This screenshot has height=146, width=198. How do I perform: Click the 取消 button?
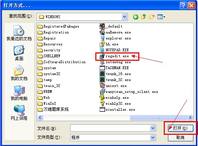pyautogui.click(x=181, y=138)
